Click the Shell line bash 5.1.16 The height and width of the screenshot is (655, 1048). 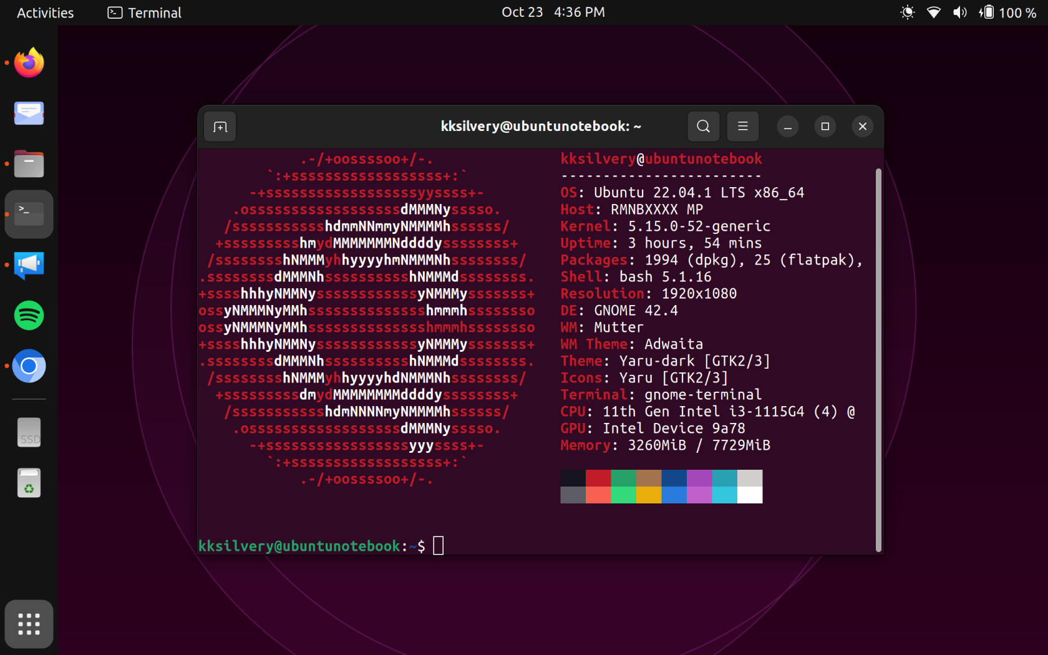coord(636,277)
